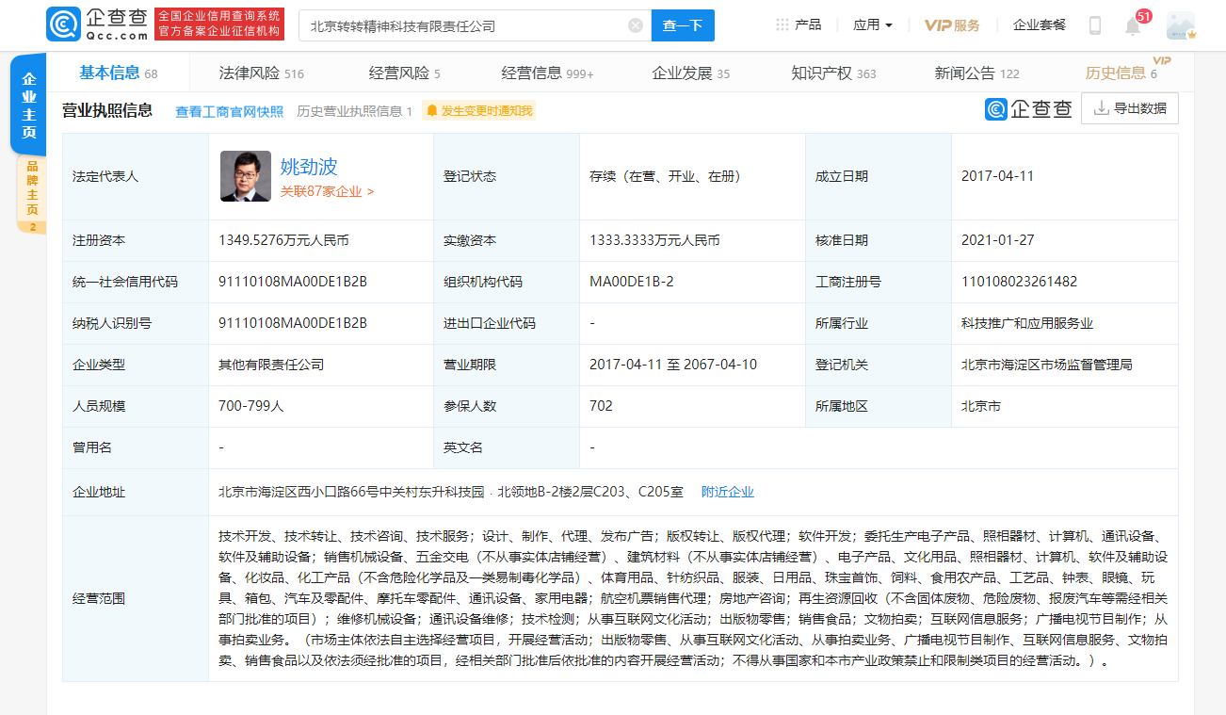1226x715 pixels.
Task: Select the 品牌主页 side tab
Action: (x=32, y=195)
